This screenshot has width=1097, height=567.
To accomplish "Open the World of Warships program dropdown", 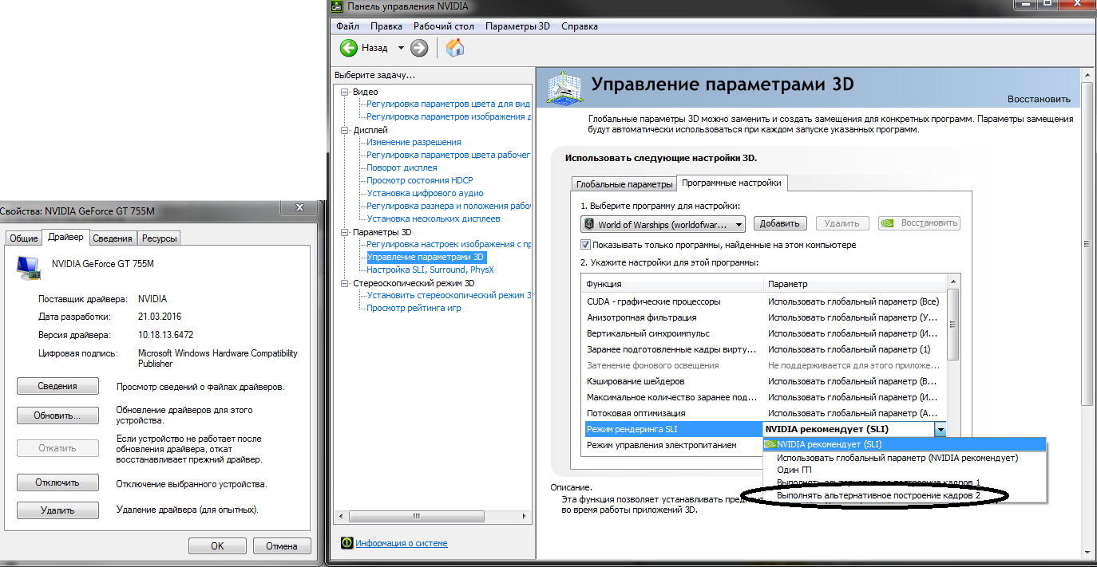I will click(x=663, y=224).
